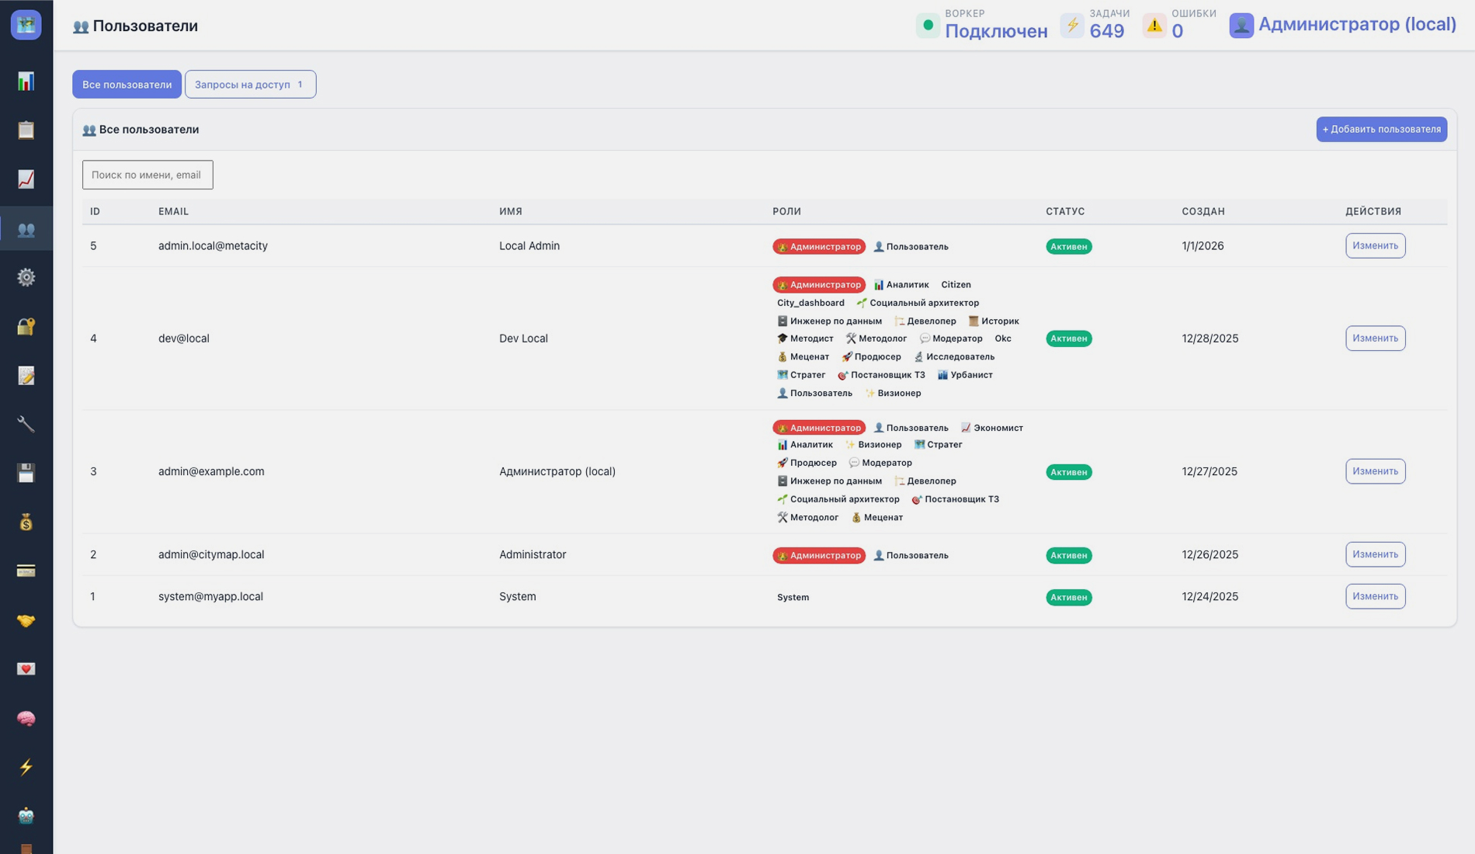Select the money bag sidebar icon
Screen dimensions: 1475x854
click(x=26, y=522)
